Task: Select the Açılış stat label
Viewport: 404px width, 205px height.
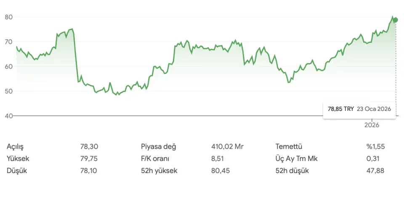Action: coord(16,147)
